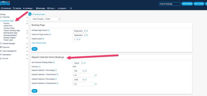Image resolution: width=207 pixels, height=96 pixels.
Task: Click the Search Bookings field
Action: (x=170, y=4)
